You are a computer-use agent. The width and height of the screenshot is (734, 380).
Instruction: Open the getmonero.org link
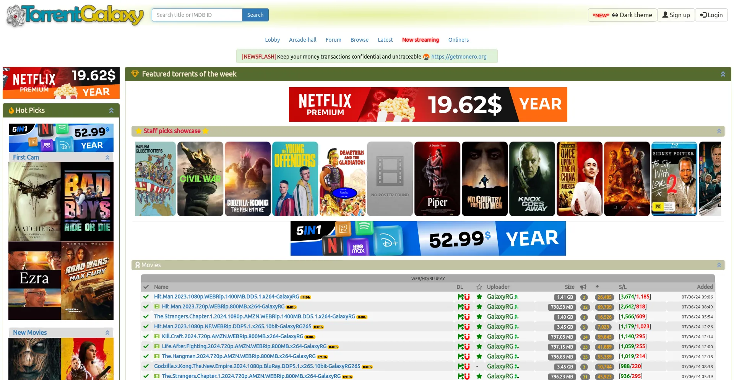(459, 57)
